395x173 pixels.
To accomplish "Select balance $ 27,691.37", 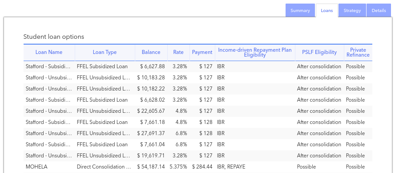I will point(151,133).
